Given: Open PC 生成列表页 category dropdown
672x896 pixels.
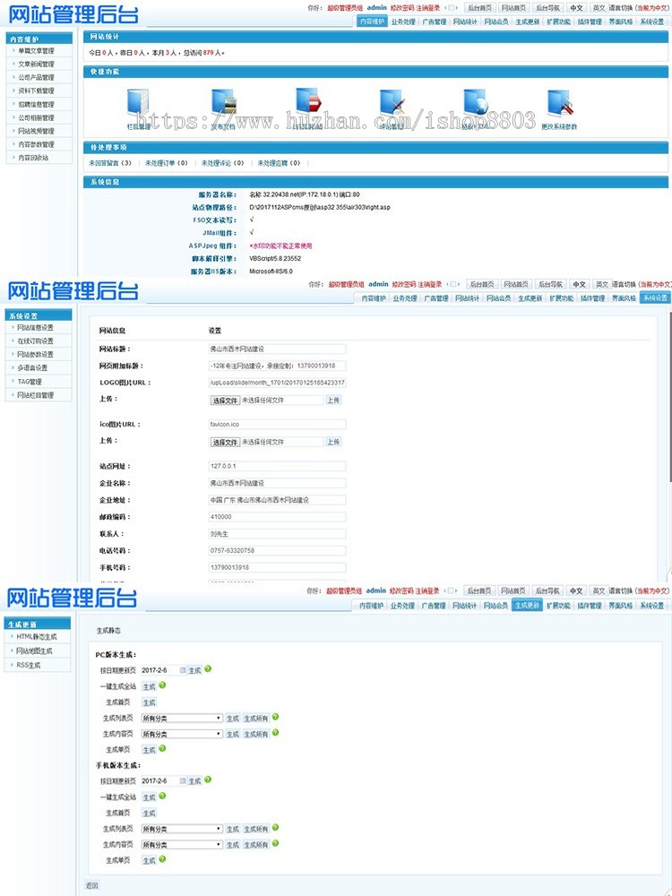Looking at the screenshot, I should [x=182, y=719].
